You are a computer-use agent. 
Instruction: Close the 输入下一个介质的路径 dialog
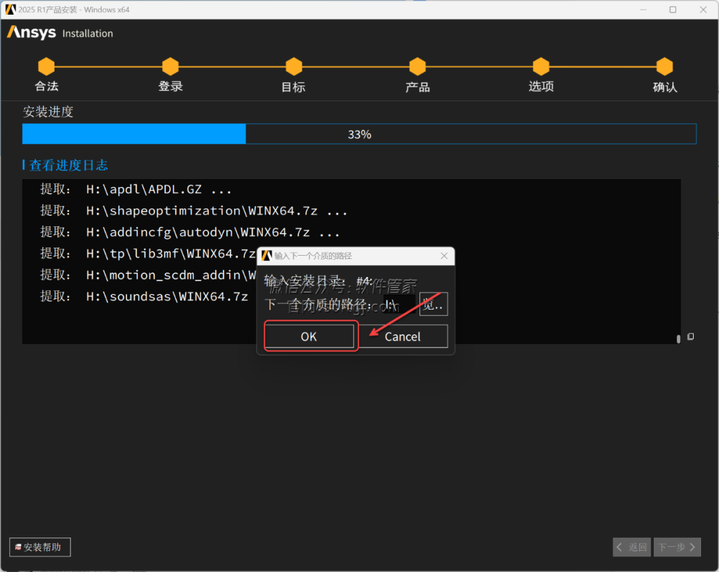tap(444, 256)
